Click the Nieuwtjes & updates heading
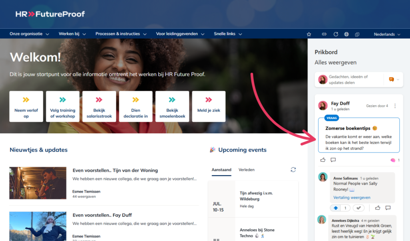The height and width of the screenshot is (241, 410). click(38, 150)
